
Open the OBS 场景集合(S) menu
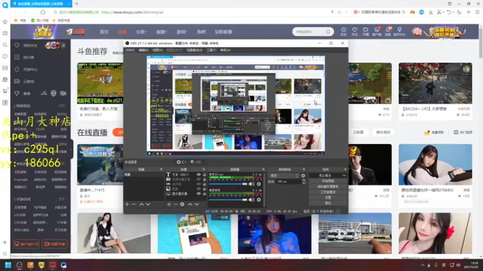click(x=194, y=50)
